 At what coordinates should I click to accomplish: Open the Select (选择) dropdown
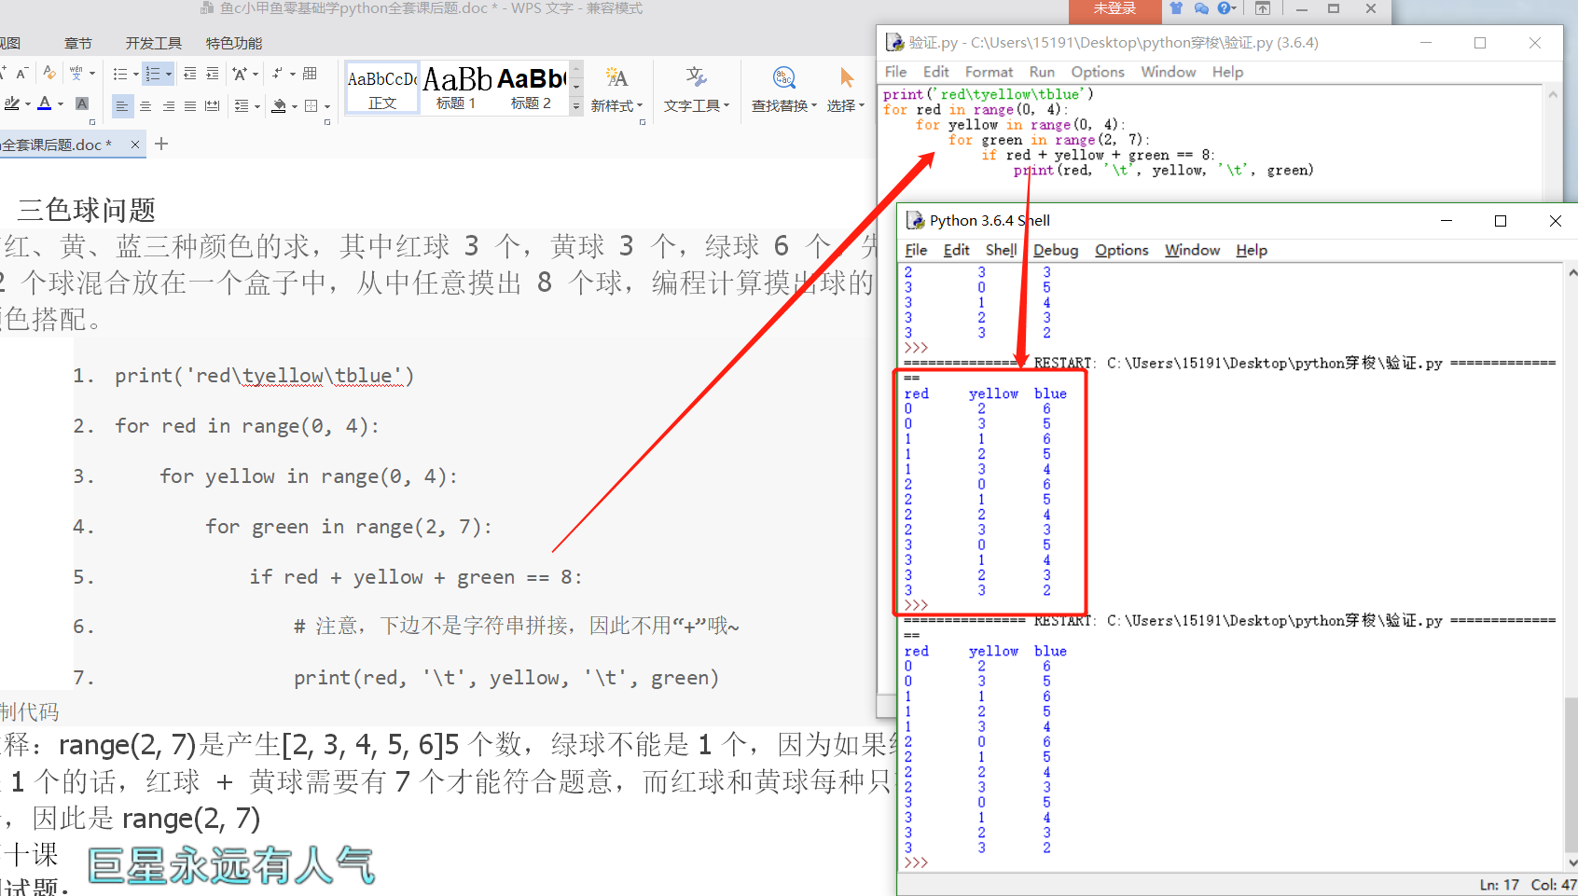point(846,105)
